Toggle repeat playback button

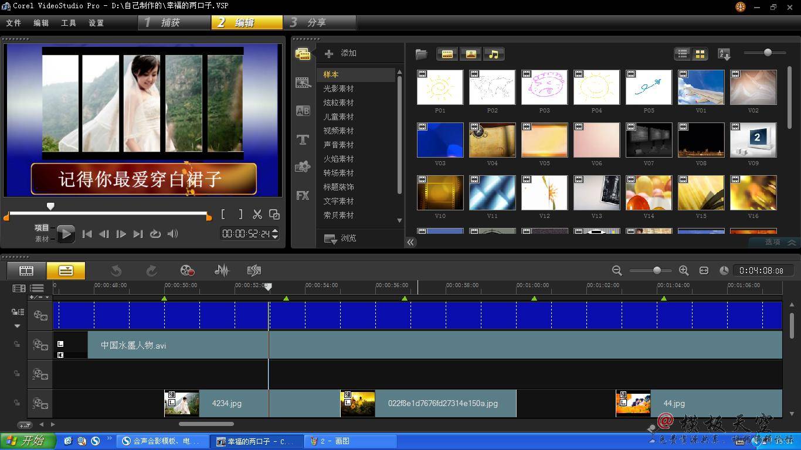click(x=155, y=234)
